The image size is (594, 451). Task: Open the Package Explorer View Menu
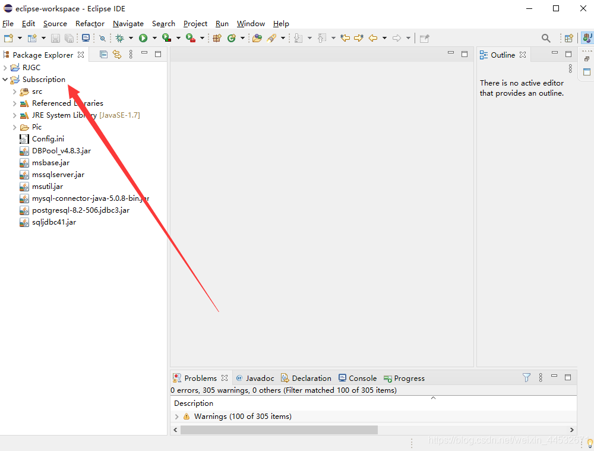(x=131, y=54)
